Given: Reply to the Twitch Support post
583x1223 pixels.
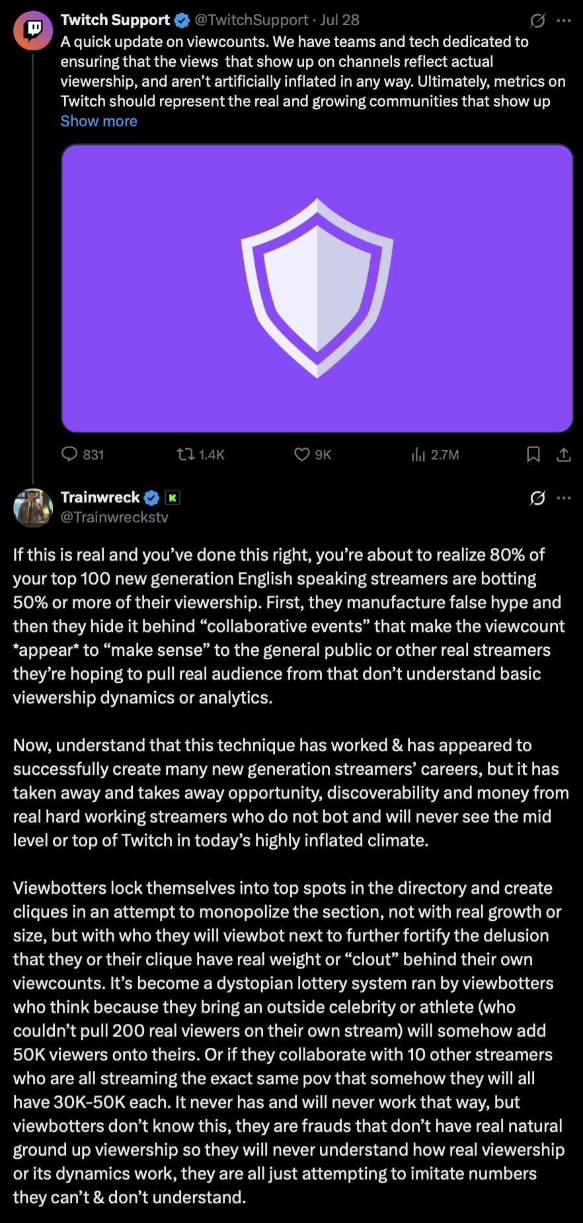Looking at the screenshot, I should 69,454.
